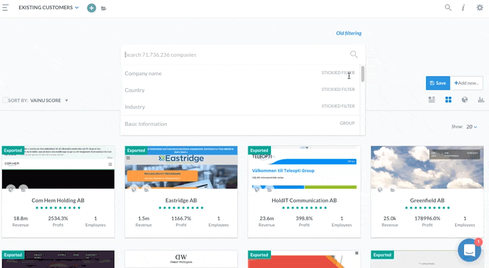The width and height of the screenshot is (489, 268).
Task: Open the folder icon in the top bar
Action: coord(104,8)
